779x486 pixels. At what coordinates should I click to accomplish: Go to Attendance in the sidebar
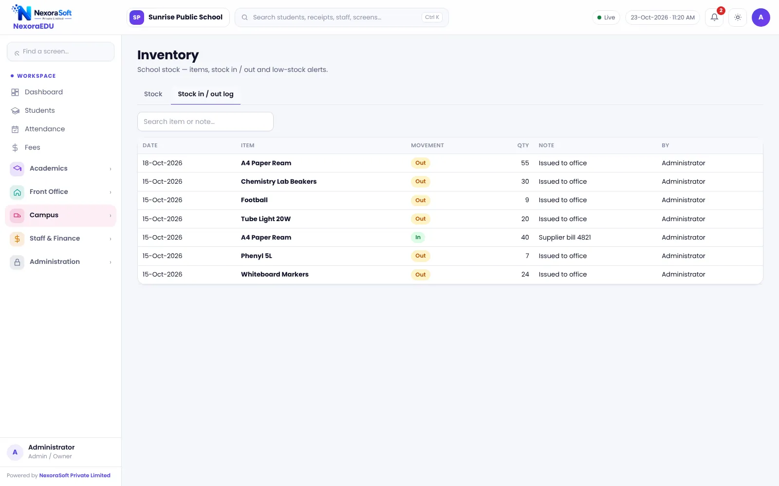60,129
